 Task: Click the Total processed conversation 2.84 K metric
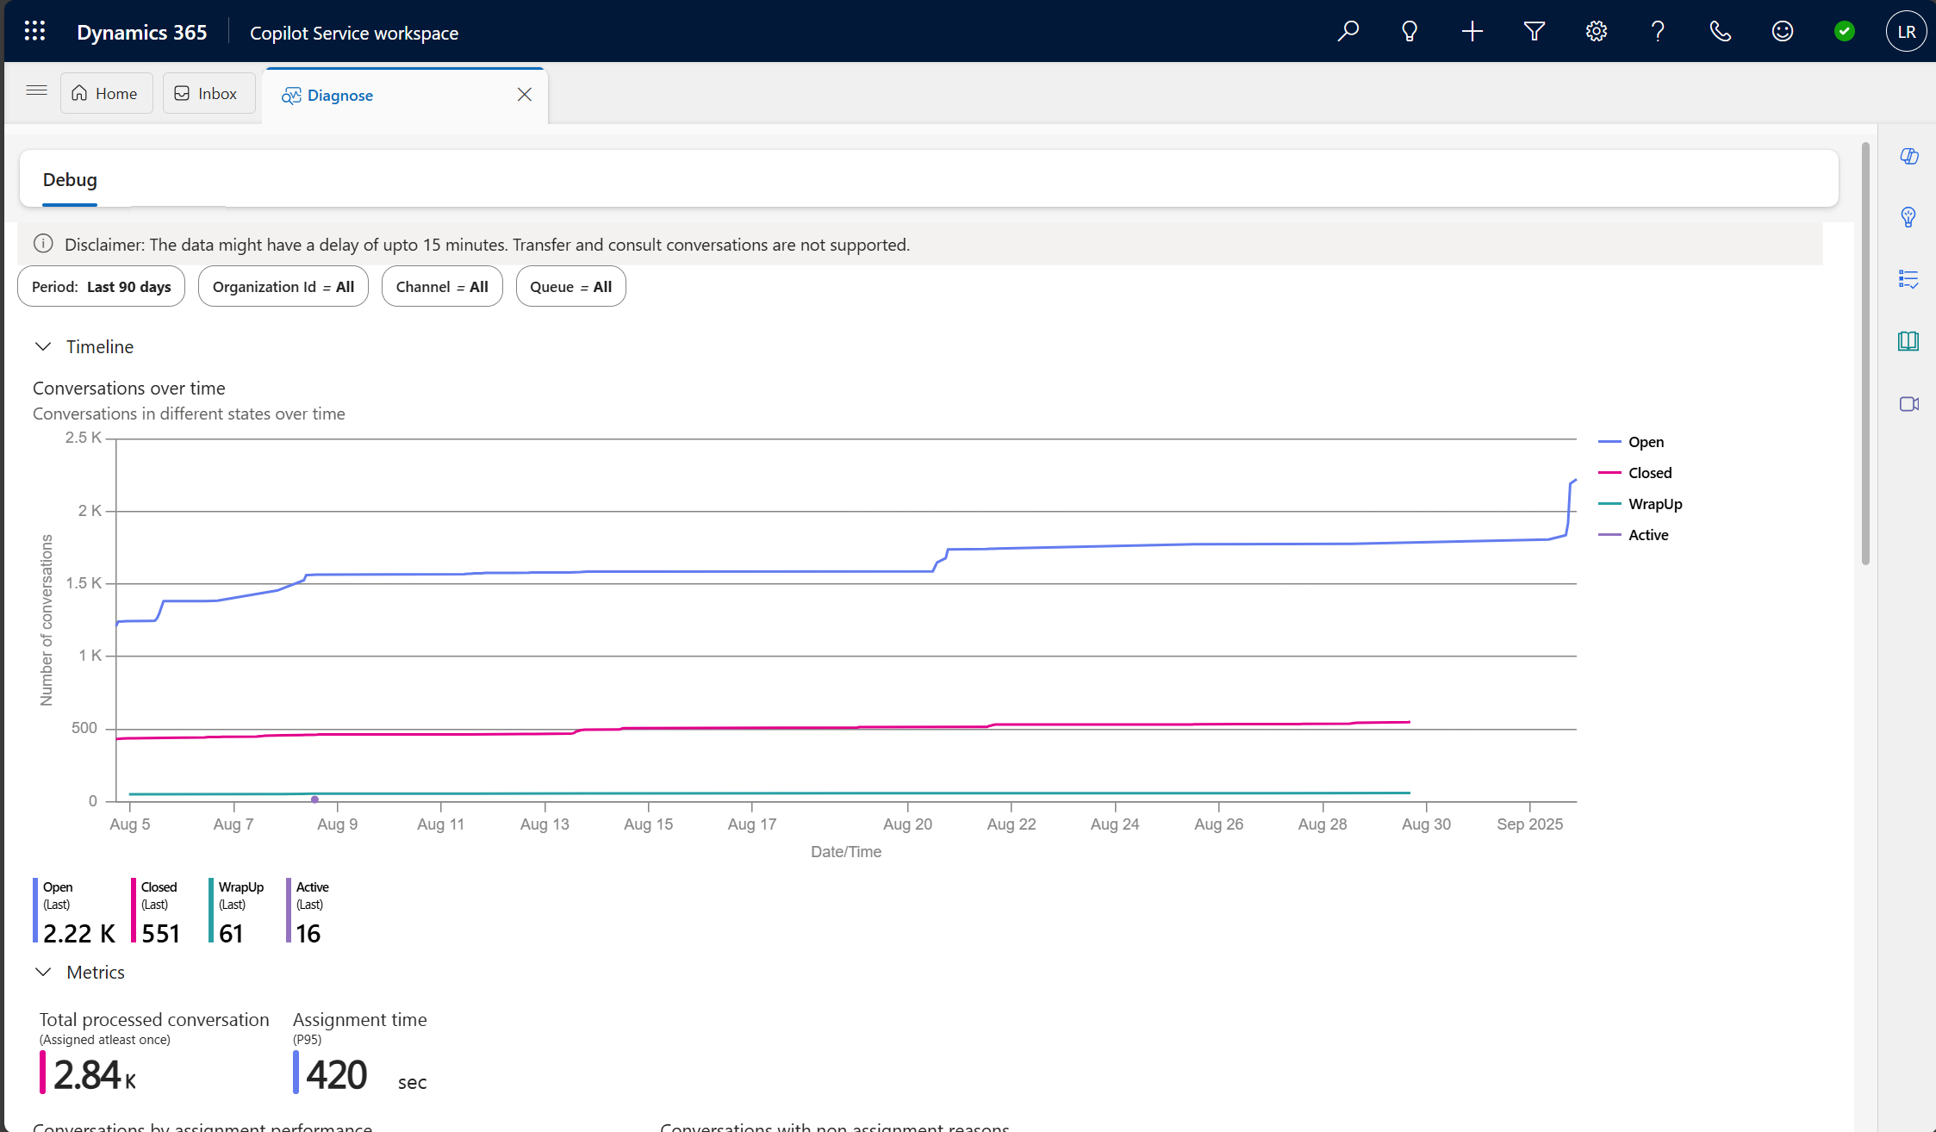(x=95, y=1076)
